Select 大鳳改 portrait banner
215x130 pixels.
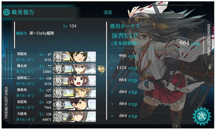[x=75, y=117]
